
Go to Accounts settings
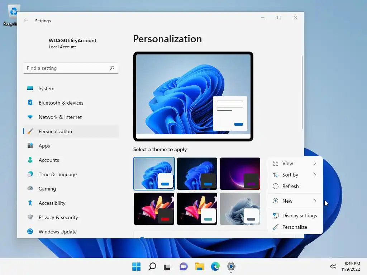tap(71, 160)
